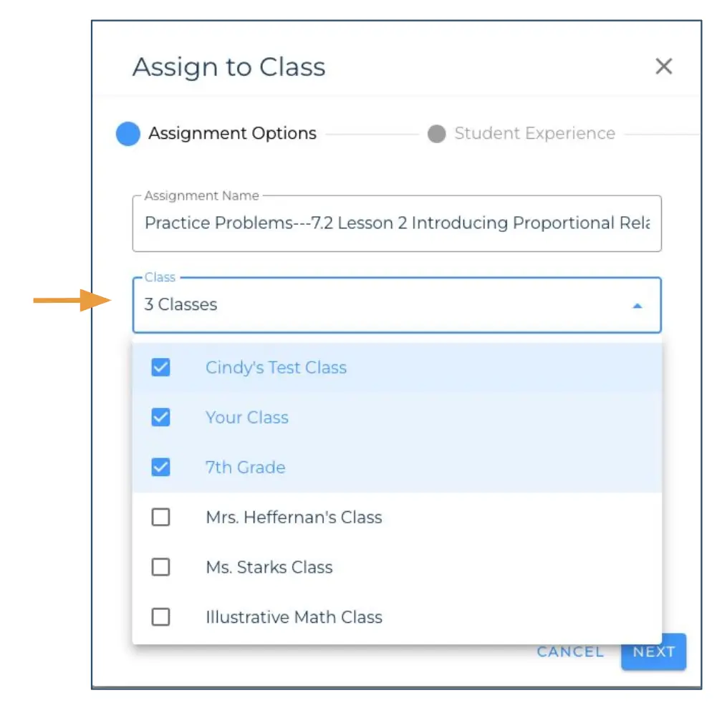Screen dimensions: 722x703
Task: Enable Illustrative Math Class checkbox
Action: point(160,616)
